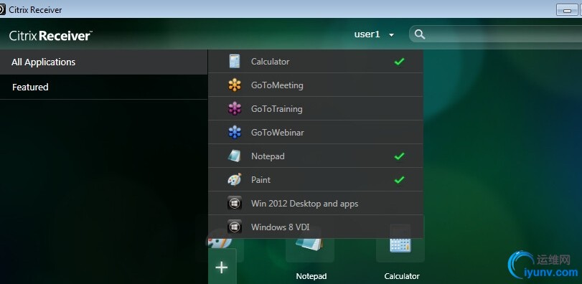Image resolution: width=582 pixels, height=284 pixels.
Task: Choose the GoToWebinar entry text
Action: (278, 133)
